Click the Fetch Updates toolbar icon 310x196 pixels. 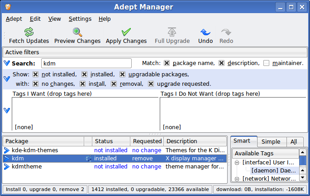29,33
